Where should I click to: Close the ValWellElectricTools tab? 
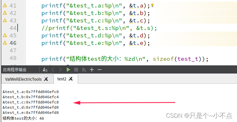[46, 79]
